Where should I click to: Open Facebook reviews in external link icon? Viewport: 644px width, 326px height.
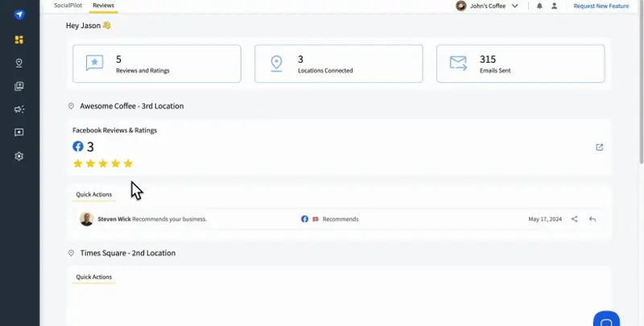pos(599,147)
